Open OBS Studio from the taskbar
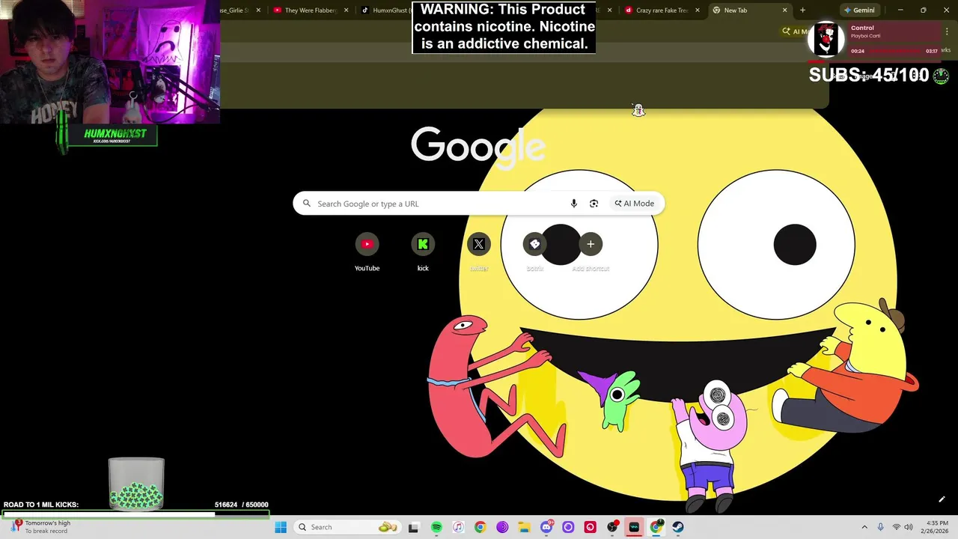Image resolution: width=958 pixels, height=539 pixels. point(612,527)
